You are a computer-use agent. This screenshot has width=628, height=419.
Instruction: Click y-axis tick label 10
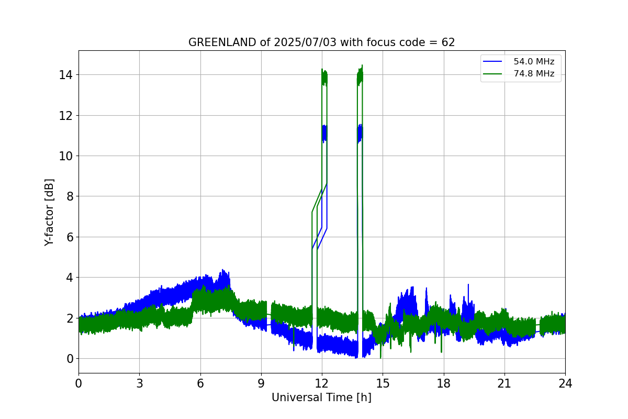66,156
